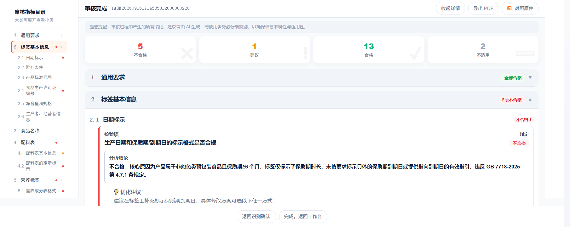Go to 5.1 营养成分表格式

coord(41,191)
